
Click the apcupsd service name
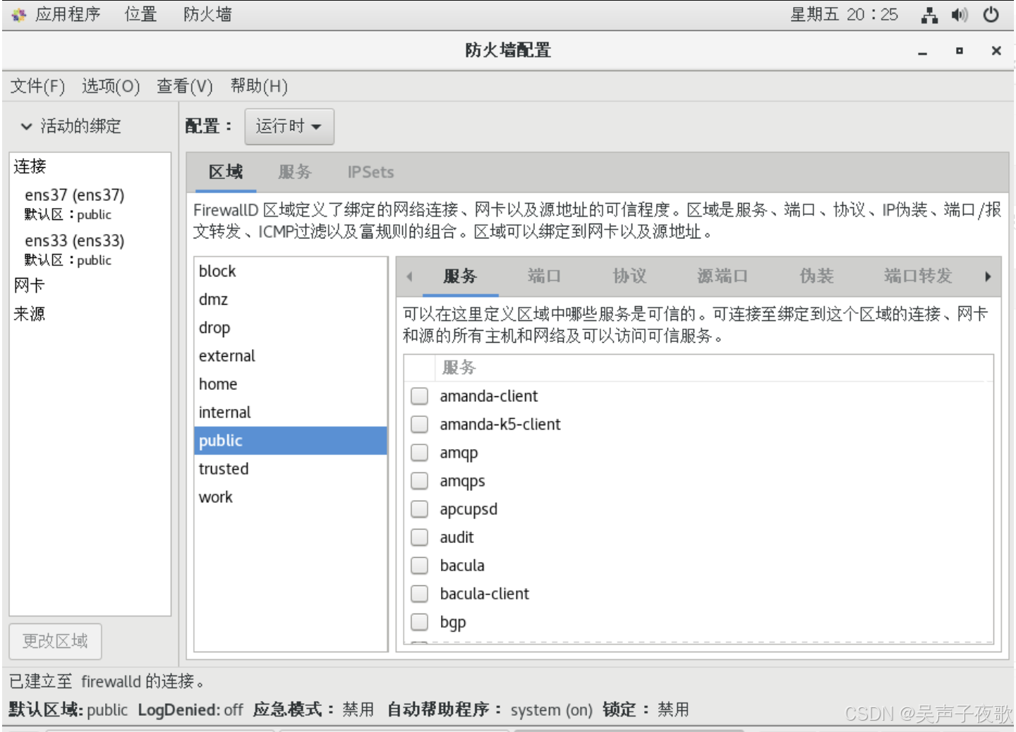(468, 509)
